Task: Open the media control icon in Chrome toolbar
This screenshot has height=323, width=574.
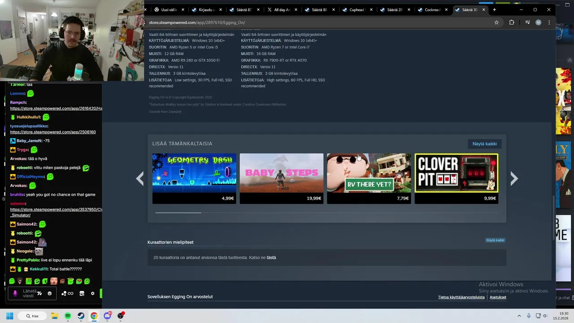Action: tap(527, 22)
